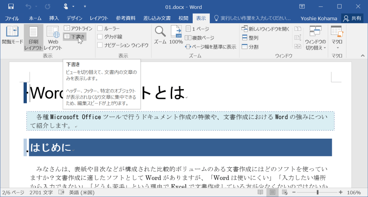Click the Synchronous Scrolling icon
368x197 pixels.
pyautogui.click(x=298, y=37)
